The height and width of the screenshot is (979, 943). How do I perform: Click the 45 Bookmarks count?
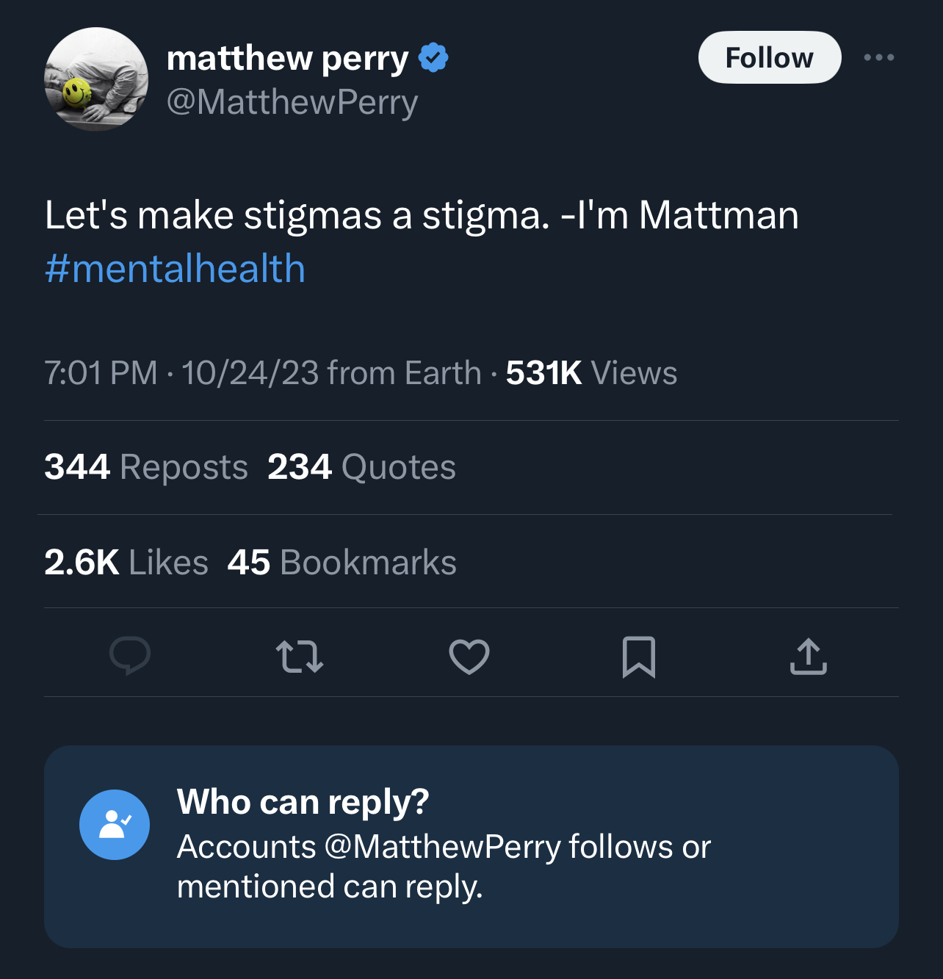(342, 563)
